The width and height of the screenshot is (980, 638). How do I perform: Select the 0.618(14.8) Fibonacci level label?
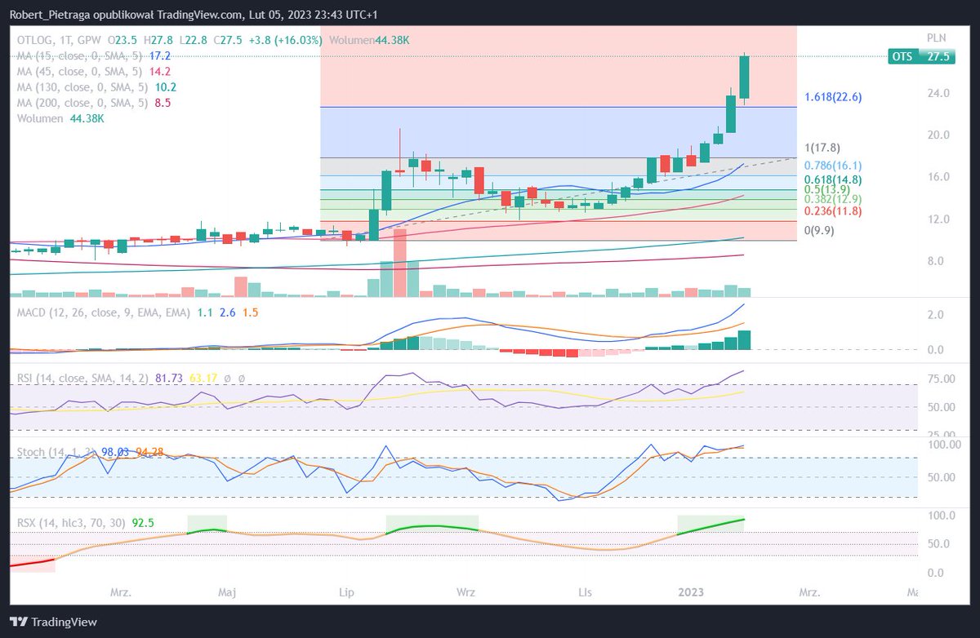pos(833,179)
